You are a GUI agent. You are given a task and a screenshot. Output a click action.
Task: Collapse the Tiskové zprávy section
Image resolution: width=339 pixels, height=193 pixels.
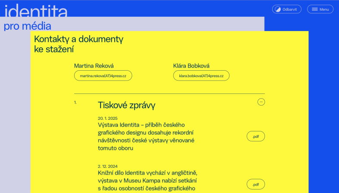pos(261,102)
